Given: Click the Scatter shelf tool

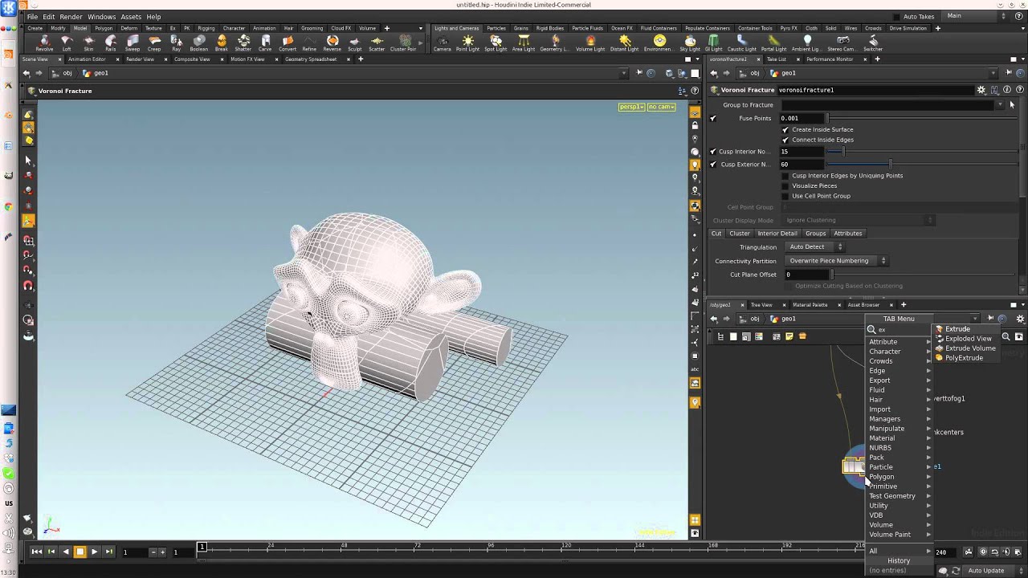Looking at the screenshot, I should [377, 43].
